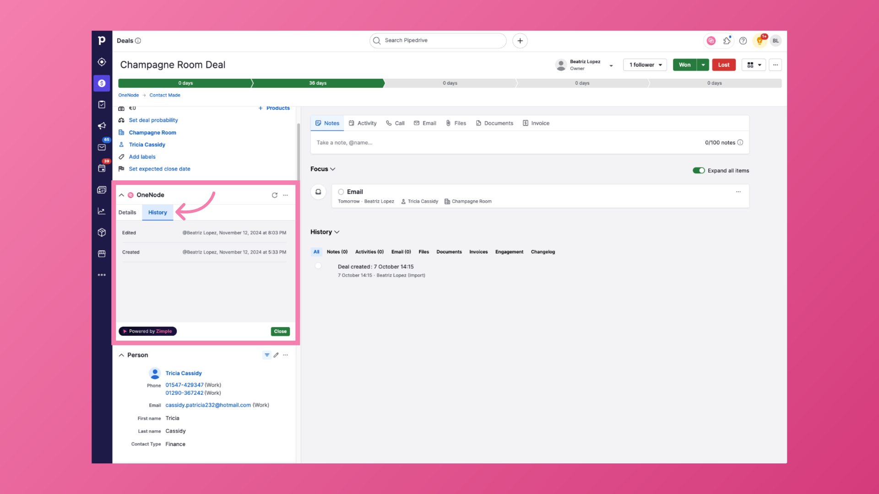Viewport: 879px width, 494px height.
Task: Collapse the Focus section
Action: pyautogui.click(x=323, y=169)
